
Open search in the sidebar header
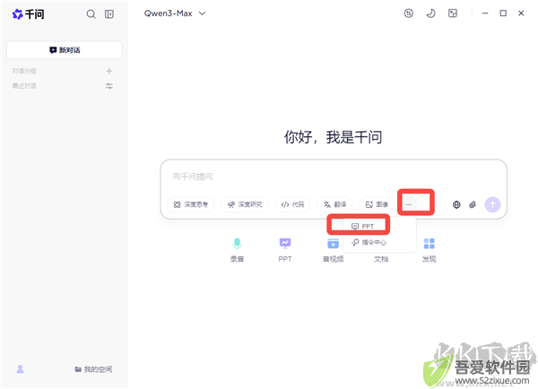click(91, 14)
